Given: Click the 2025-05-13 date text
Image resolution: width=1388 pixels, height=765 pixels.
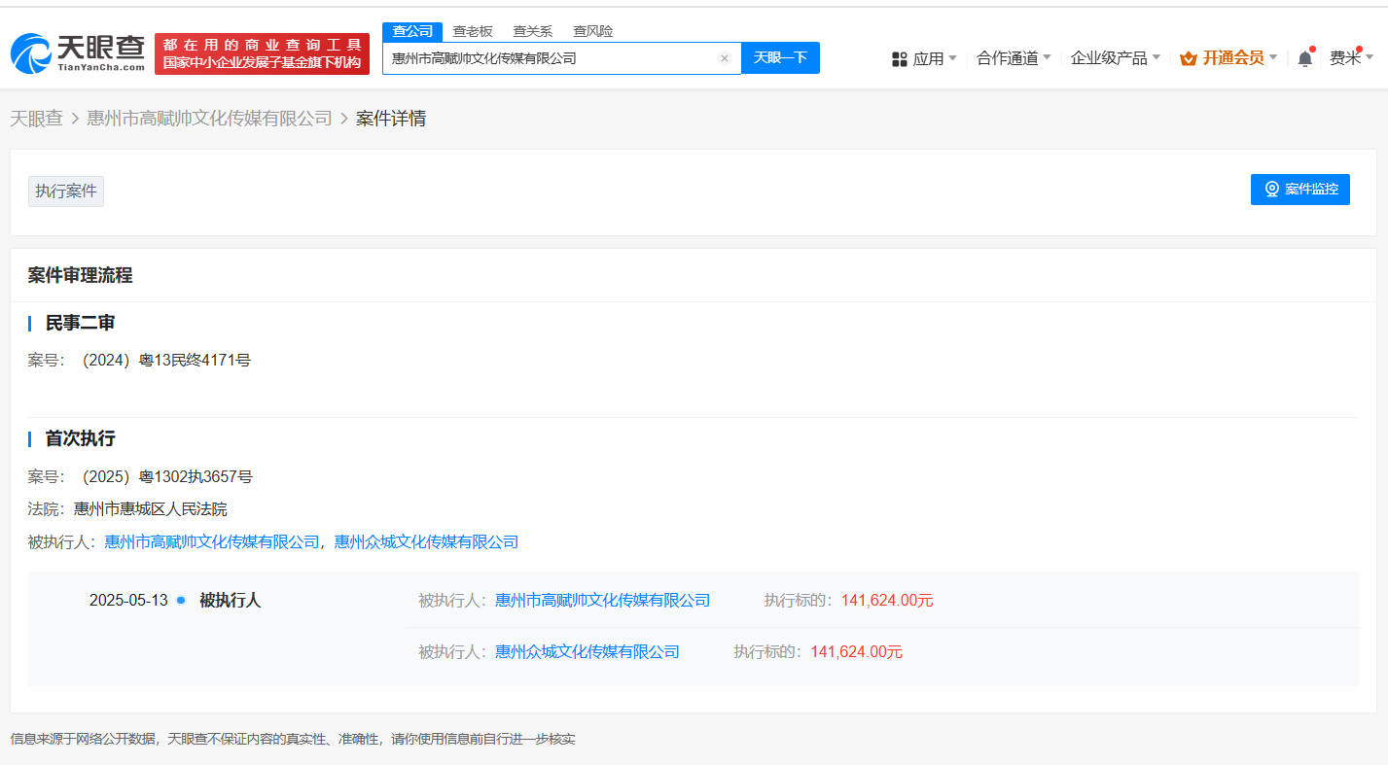Looking at the screenshot, I should 128,601.
